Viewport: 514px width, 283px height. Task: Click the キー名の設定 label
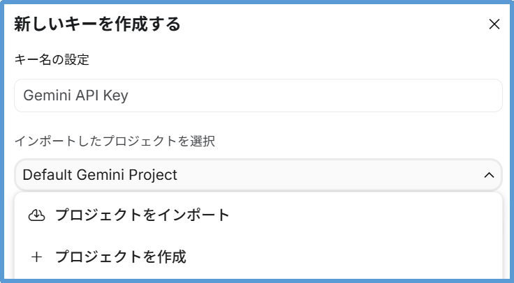(52, 60)
